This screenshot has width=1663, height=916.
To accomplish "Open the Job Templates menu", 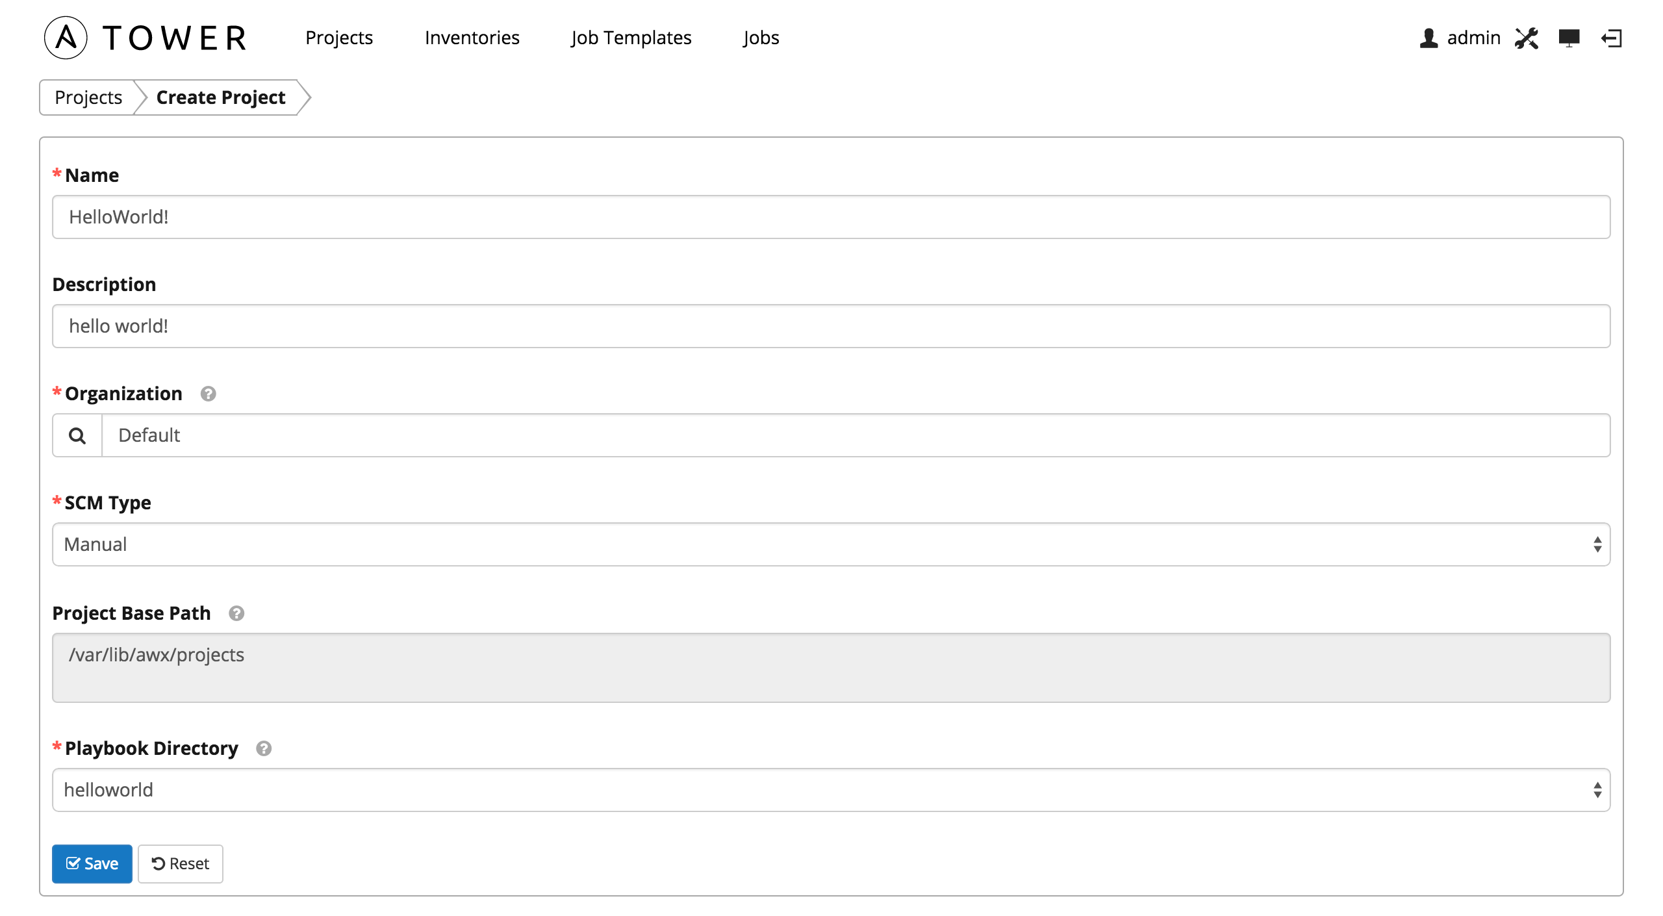I will [x=631, y=38].
